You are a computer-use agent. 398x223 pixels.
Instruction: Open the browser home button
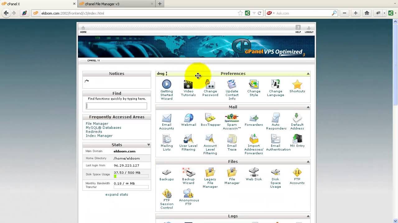(x=367, y=13)
